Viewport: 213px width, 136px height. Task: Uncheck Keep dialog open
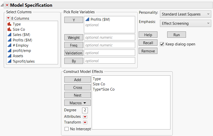pos(162,44)
